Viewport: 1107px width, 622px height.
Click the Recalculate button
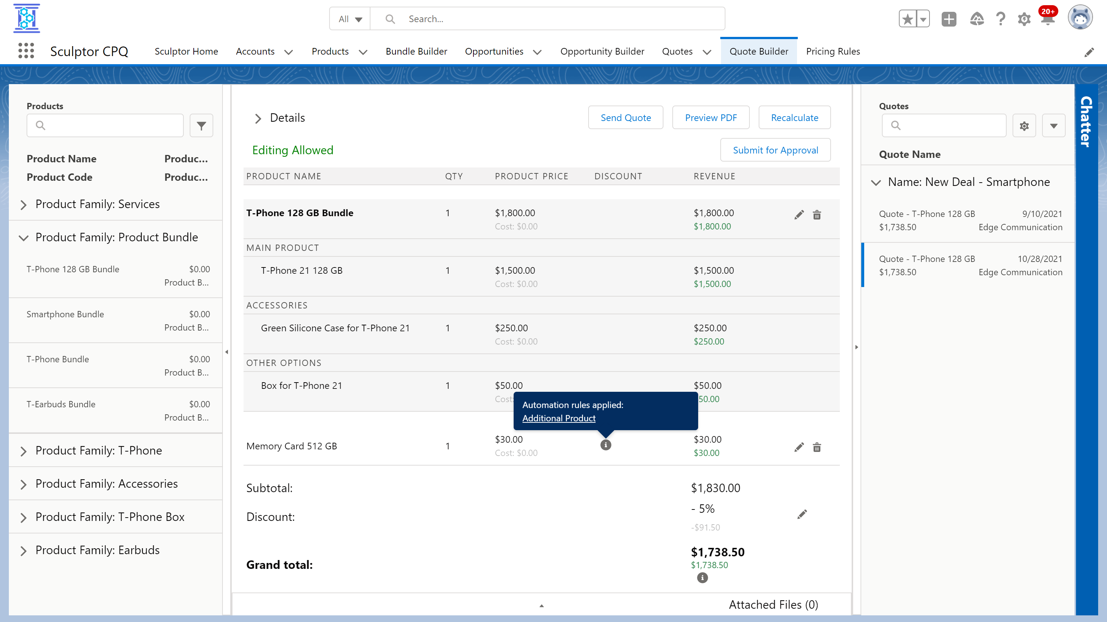pyautogui.click(x=794, y=117)
